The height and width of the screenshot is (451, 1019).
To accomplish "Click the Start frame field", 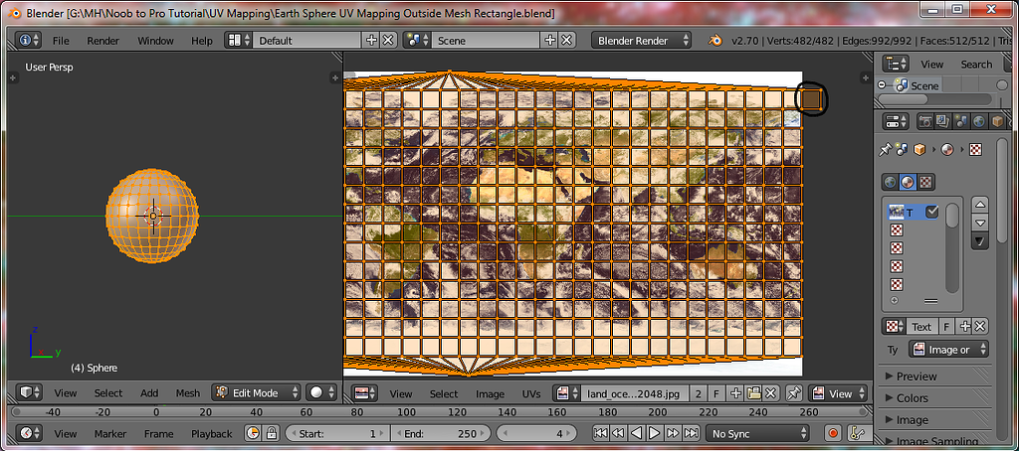I will [337, 433].
